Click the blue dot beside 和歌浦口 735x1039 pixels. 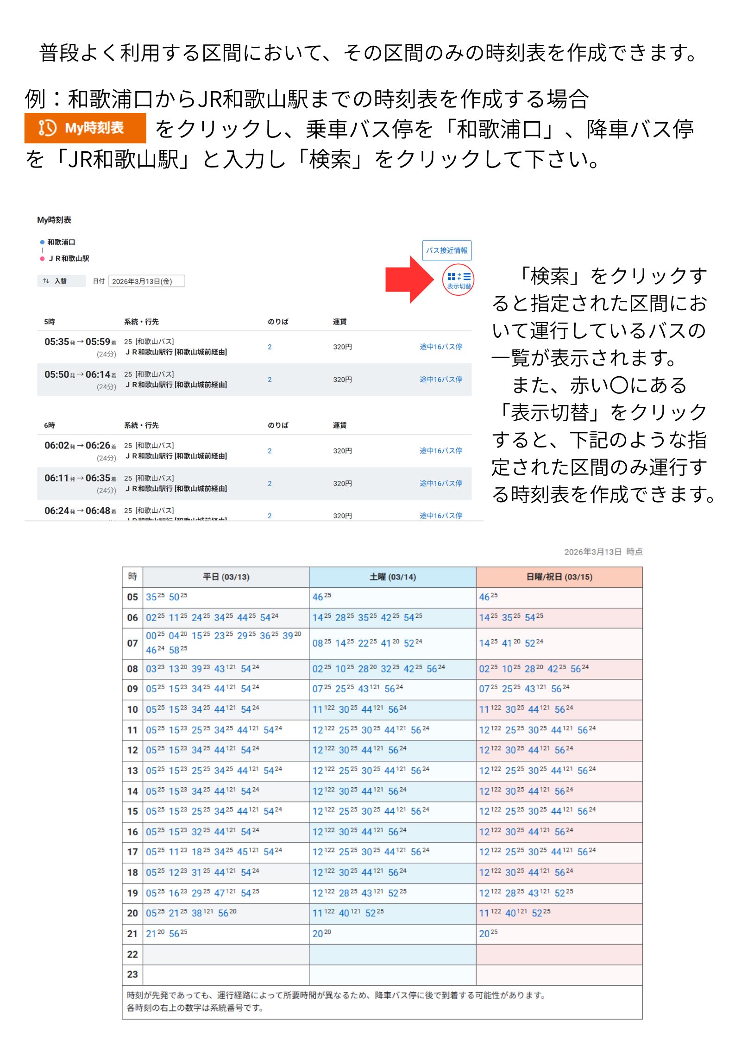tap(42, 242)
